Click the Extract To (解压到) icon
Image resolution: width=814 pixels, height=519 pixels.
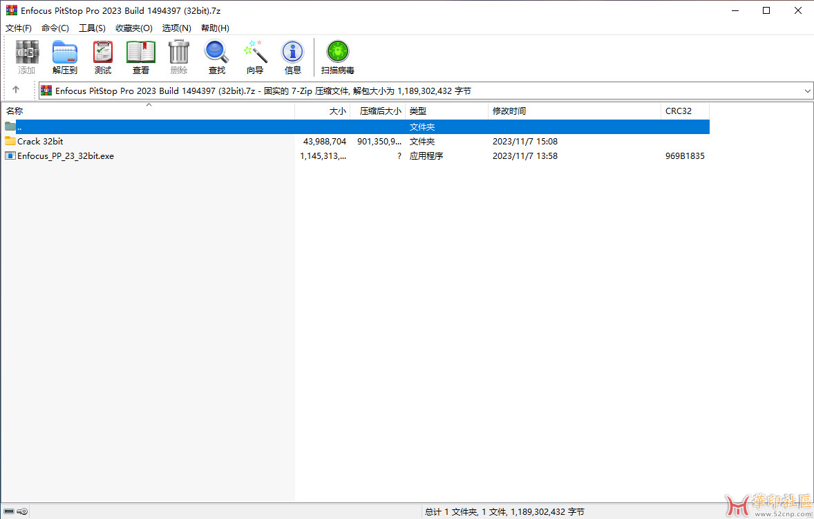[x=65, y=57]
